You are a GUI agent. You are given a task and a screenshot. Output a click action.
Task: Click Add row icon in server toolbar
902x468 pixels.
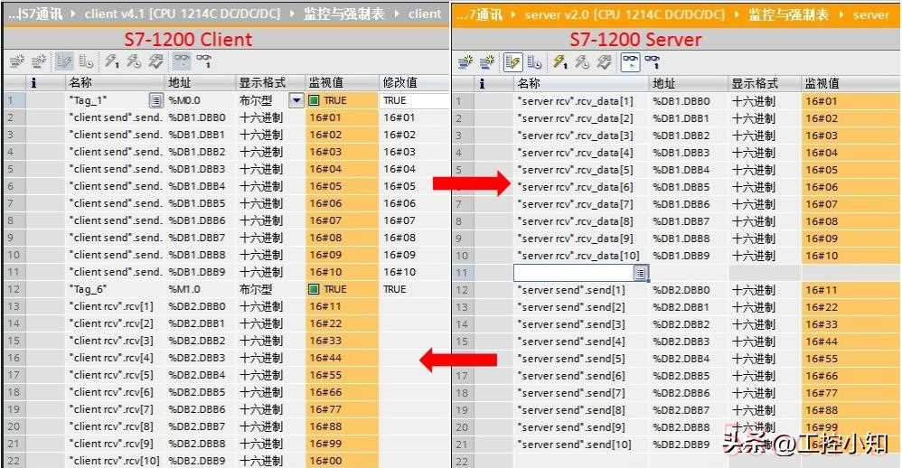pyautogui.click(x=487, y=61)
